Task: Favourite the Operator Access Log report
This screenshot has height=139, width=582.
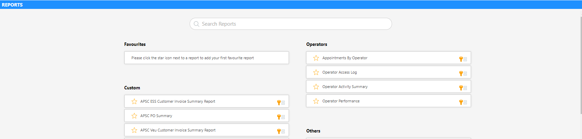Action: pyautogui.click(x=316, y=73)
